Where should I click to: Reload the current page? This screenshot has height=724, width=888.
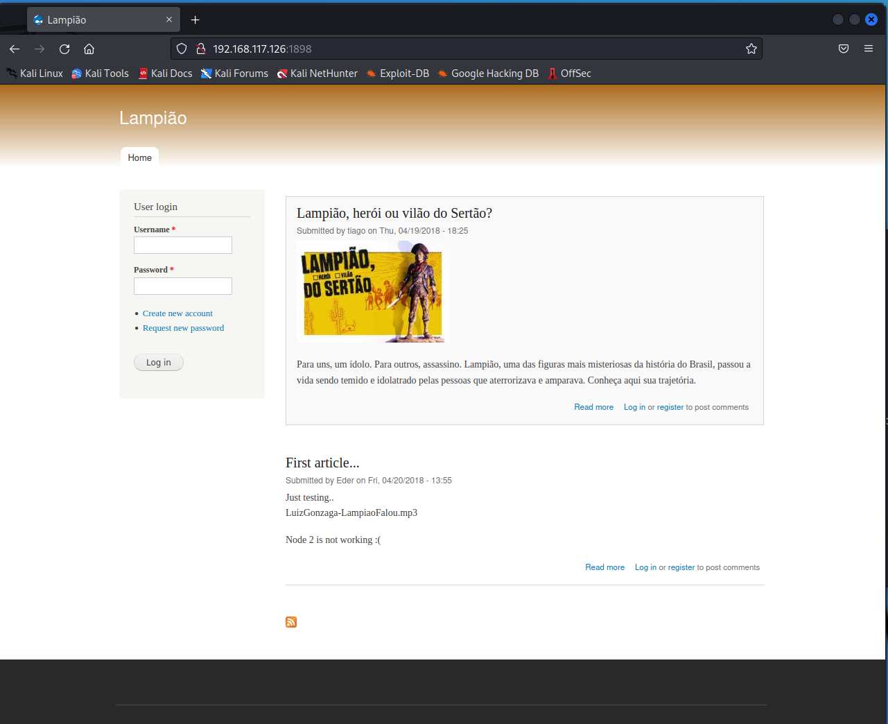(64, 49)
